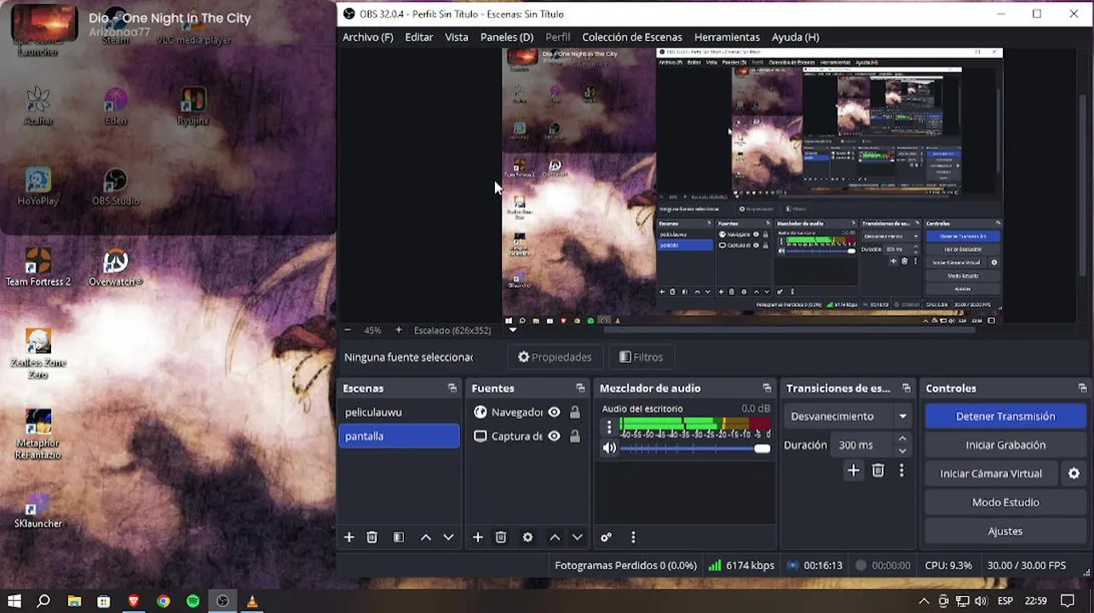This screenshot has width=1094, height=613.
Task: Open VLC cone icon in taskbar
Action: point(252,601)
